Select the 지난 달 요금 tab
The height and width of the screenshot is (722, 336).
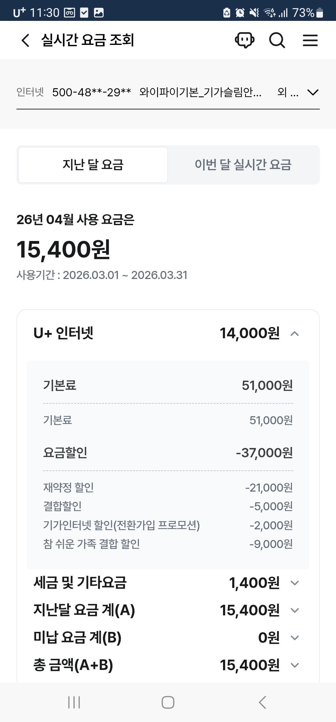93,165
